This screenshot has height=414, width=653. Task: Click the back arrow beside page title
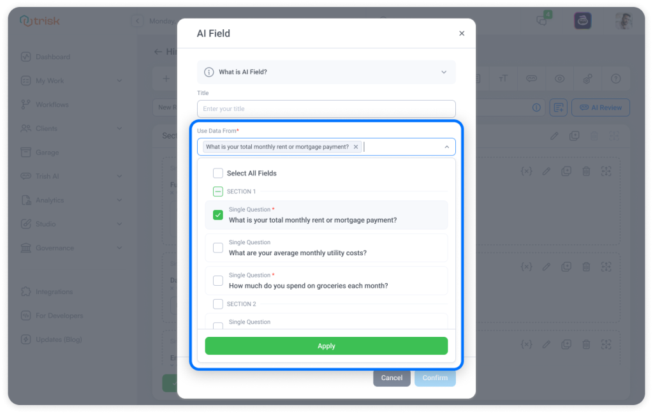pyautogui.click(x=158, y=52)
